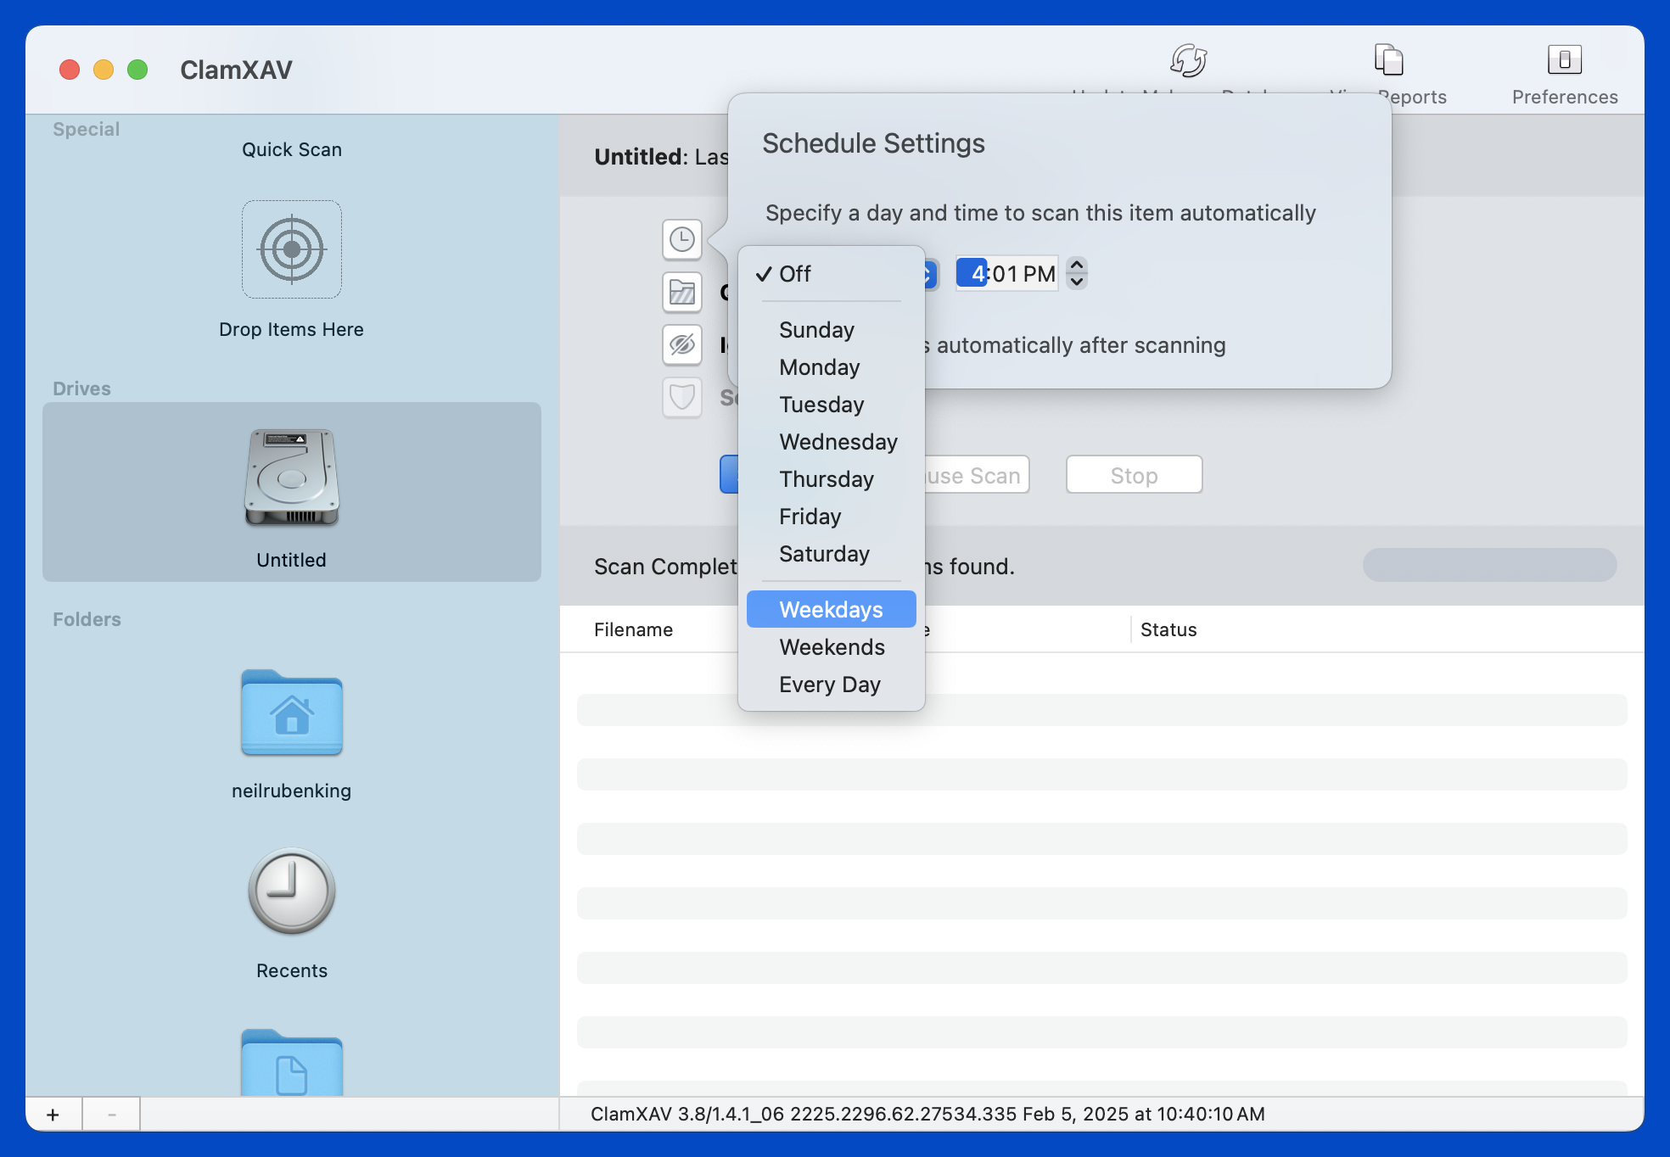Click the Update Malware Database sync icon

click(x=1188, y=60)
